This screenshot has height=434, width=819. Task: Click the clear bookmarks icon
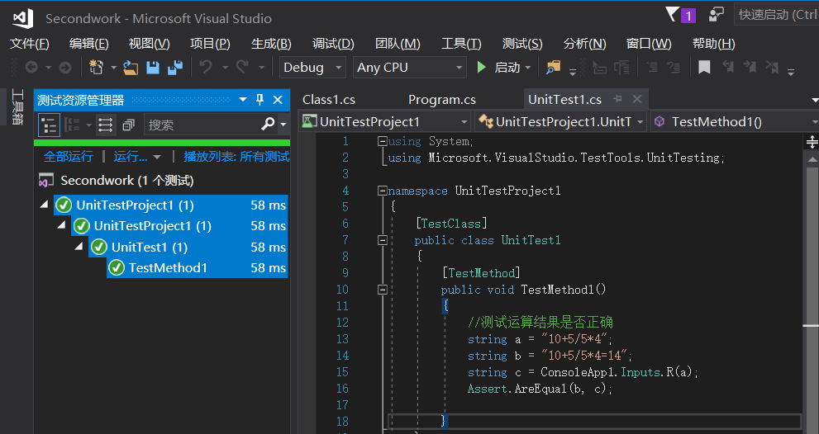click(x=772, y=67)
